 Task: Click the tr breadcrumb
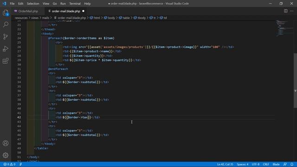(153, 18)
